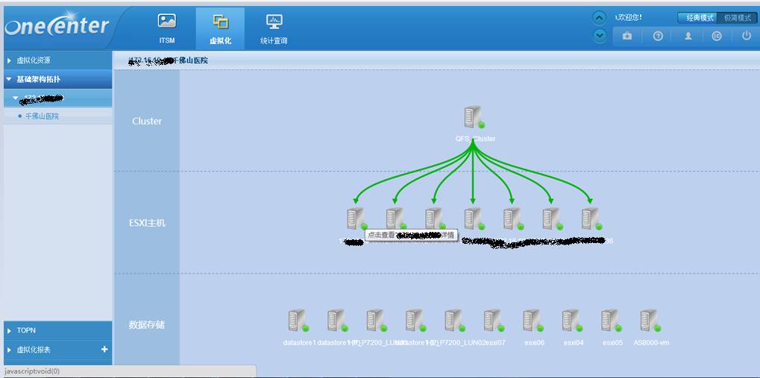The width and height of the screenshot is (760, 378).
Task: Switch to 经典模式 classic mode
Action: [x=699, y=17]
